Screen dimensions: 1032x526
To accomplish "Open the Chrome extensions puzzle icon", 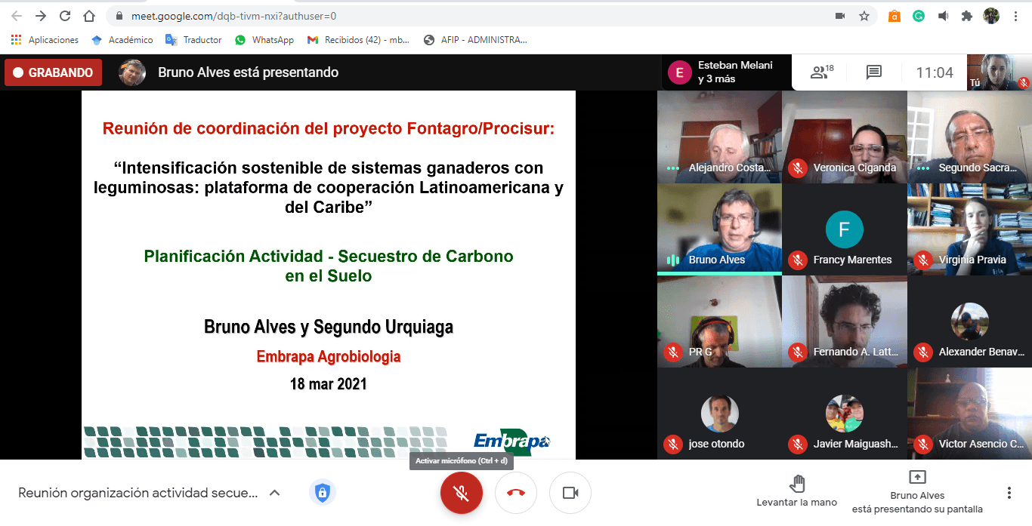I will (x=966, y=16).
